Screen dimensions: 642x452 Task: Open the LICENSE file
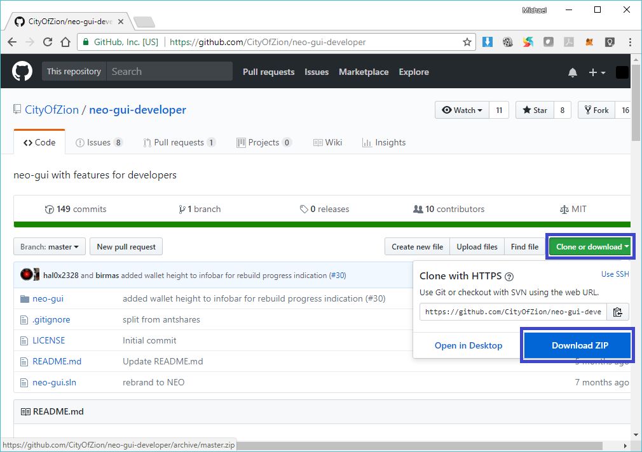tap(49, 340)
